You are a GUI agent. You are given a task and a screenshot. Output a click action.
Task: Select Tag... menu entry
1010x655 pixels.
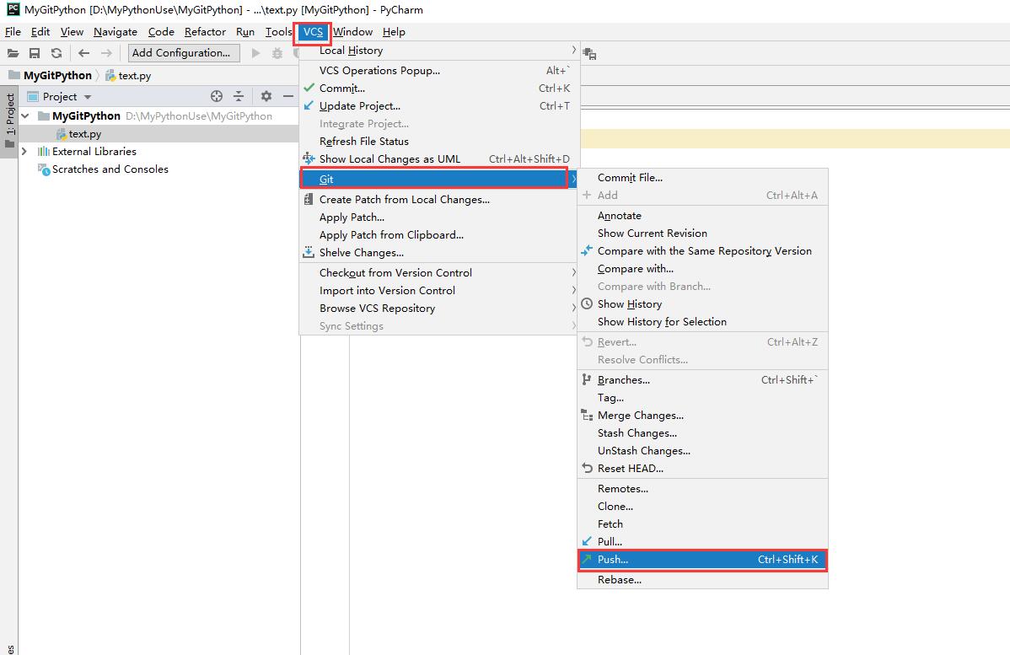click(702, 398)
